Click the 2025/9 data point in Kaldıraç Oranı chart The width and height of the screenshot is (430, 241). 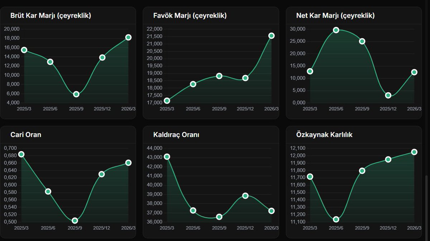tap(219, 217)
